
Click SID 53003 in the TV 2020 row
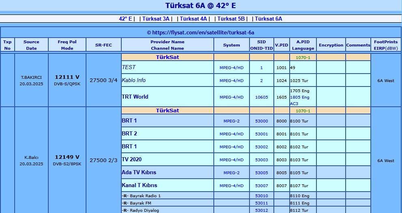point(262,160)
